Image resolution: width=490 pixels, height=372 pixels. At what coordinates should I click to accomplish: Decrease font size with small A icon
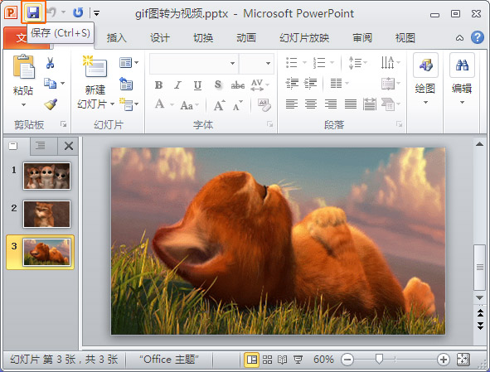pyautogui.click(x=237, y=105)
